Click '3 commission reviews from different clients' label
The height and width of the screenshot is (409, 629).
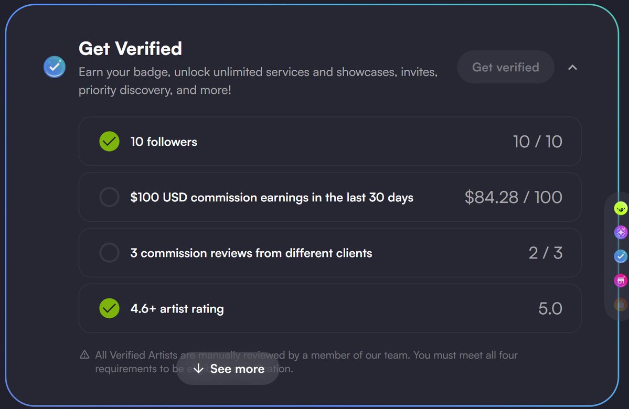click(x=251, y=253)
